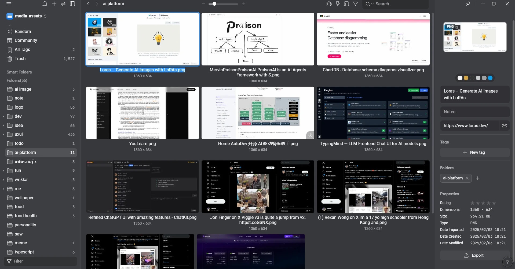Open the filter funnel in toolbar
The image size is (515, 269).
pos(355,4)
